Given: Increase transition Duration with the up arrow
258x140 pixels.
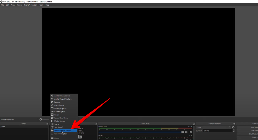Looking at the screenshot, I should tap(234, 130).
